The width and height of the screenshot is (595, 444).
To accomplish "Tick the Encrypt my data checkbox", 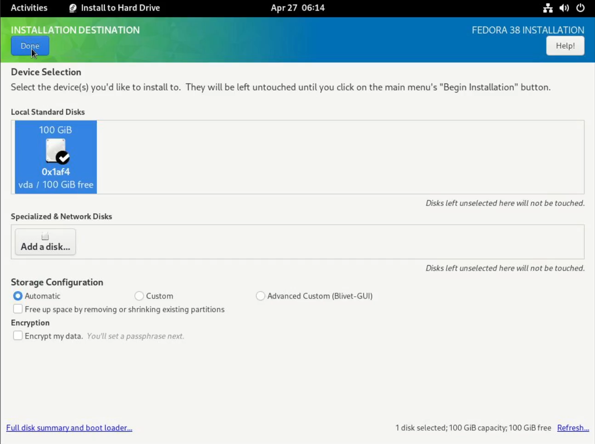I will click(x=18, y=336).
